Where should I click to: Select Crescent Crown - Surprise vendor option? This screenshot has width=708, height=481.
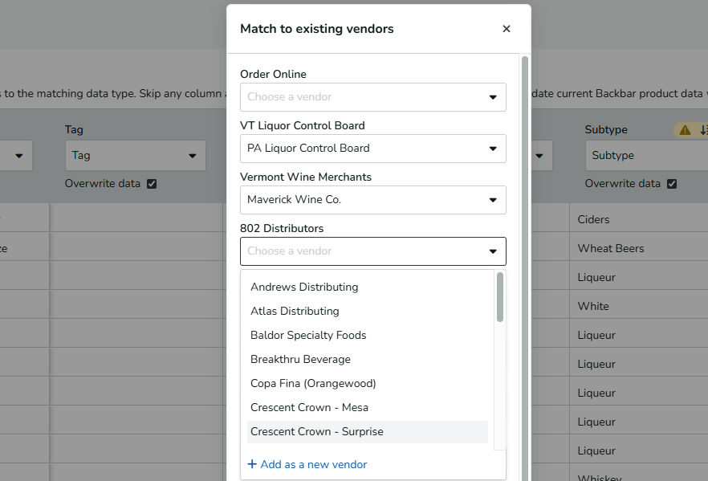coord(368,432)
